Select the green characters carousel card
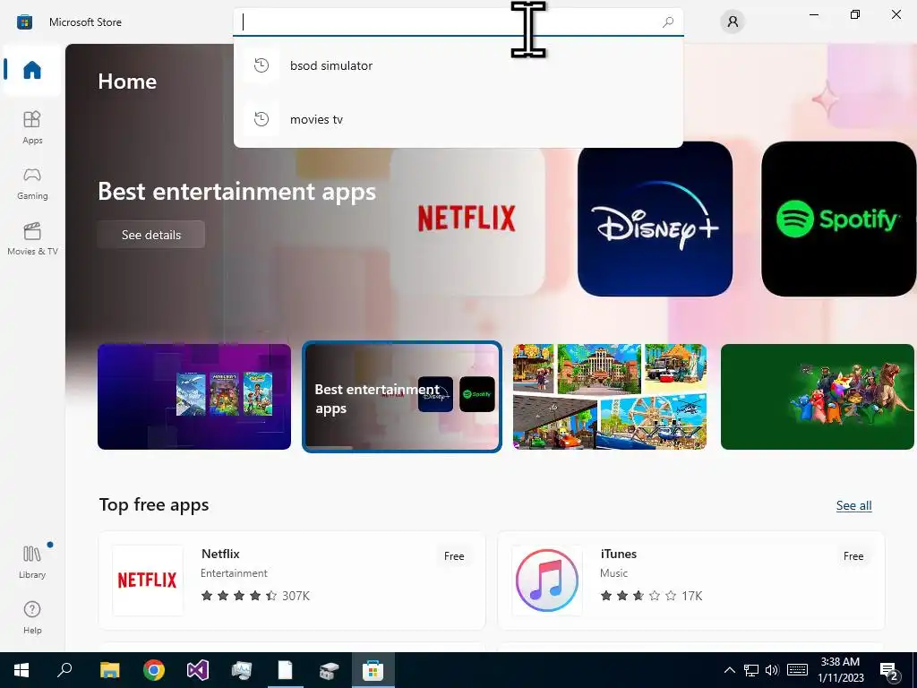The height and width of the screenshot is (688, 917). [x=817, y=397]
